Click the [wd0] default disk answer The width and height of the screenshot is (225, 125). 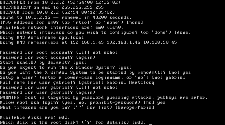click(139, 122)
